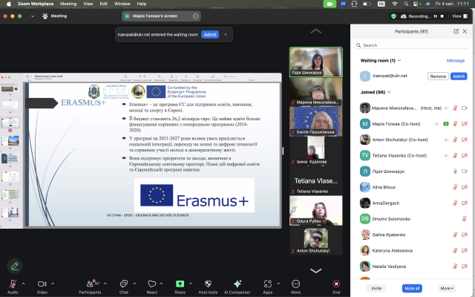Select Ольга Рубан video thumbnail
This screenshot has height=297, width=475.
coord(316,211)
